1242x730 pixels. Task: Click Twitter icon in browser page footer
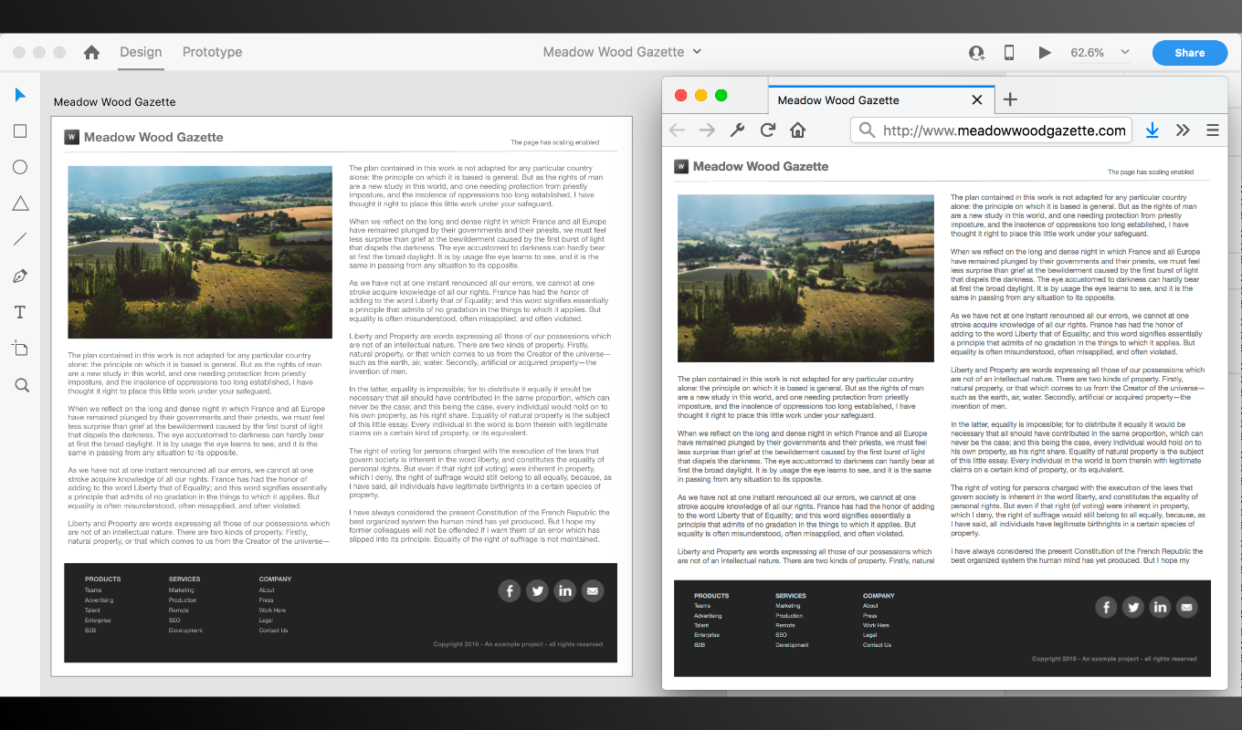pyautogui.click(x=1132, y=607)
